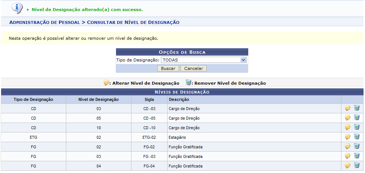Remove the ETG-02 Estagiário level

click(357, 137)
